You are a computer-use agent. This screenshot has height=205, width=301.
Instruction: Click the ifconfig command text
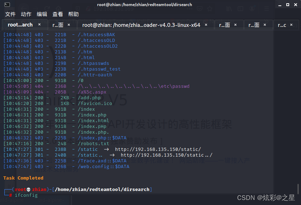point(26,195)
